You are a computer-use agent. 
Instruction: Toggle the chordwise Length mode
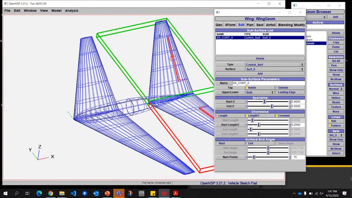pyautogui.click(x=230, y=116)
